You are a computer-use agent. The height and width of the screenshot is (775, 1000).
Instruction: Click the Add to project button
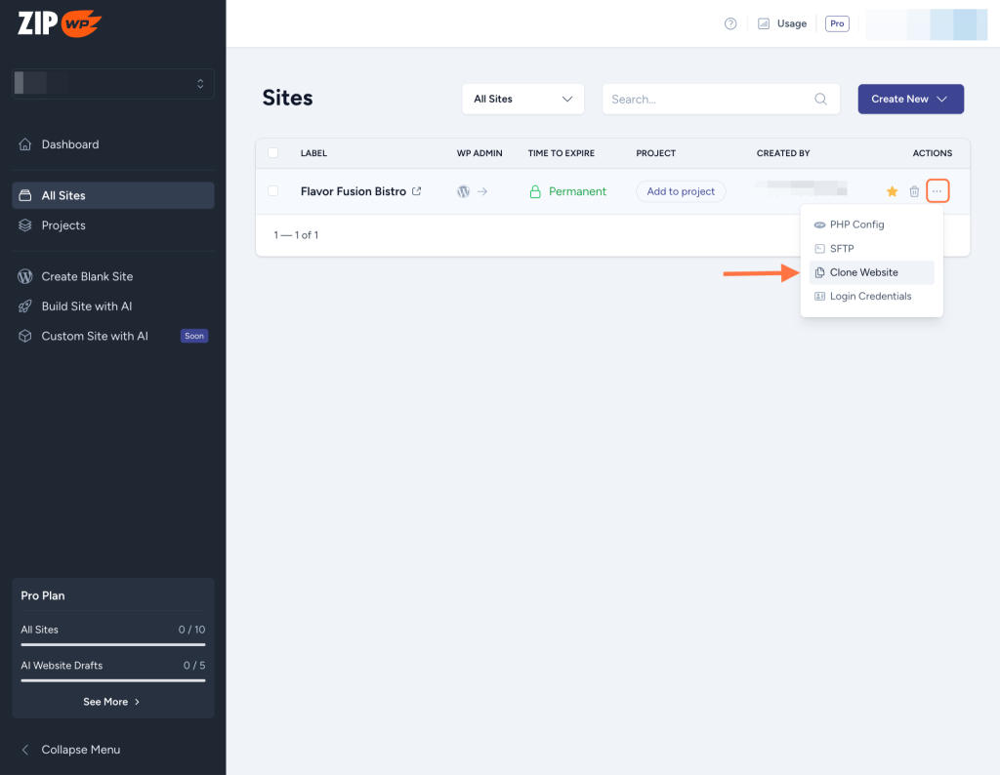pos(680,191)
